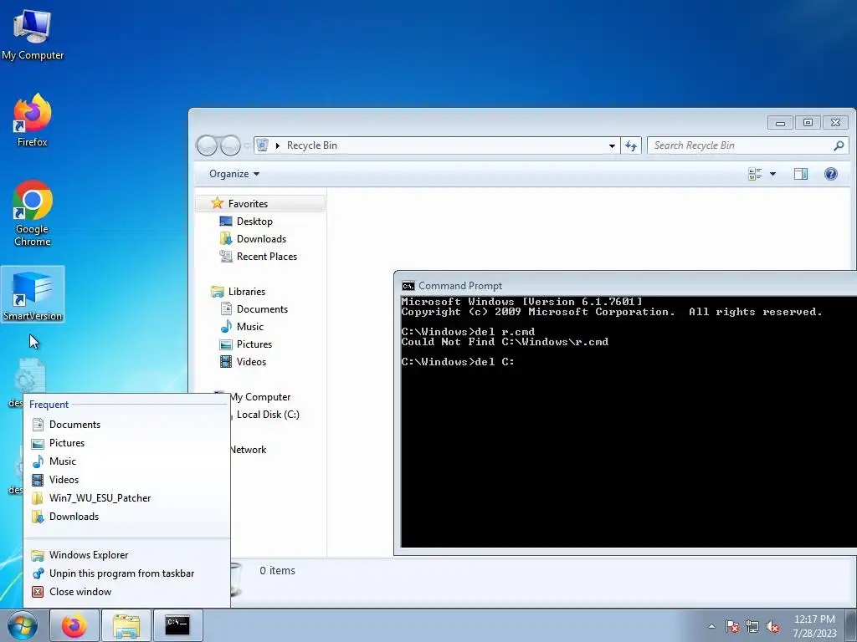Click Recycle Bin in the address breadcrumb
The height and width of the screenshot is (642, 857).
tap(311, 145)
